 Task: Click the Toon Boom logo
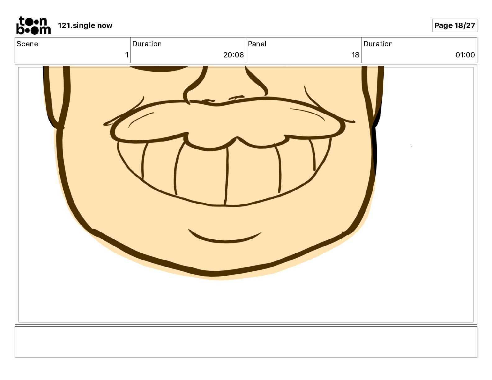click(33, 25)
